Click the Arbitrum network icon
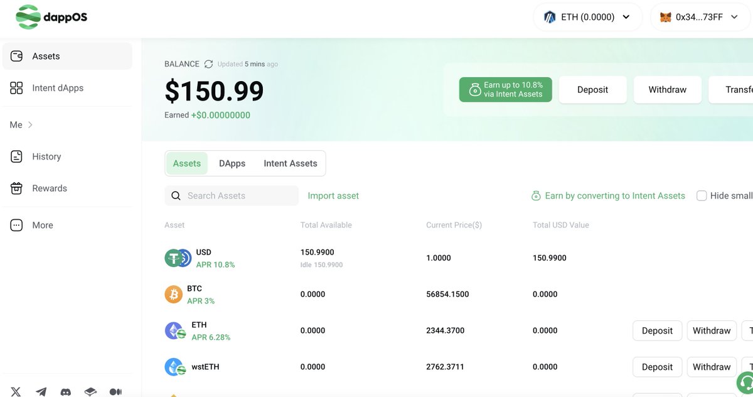The height and width of the screenshot is (397, 753). (x=550, y=17)
